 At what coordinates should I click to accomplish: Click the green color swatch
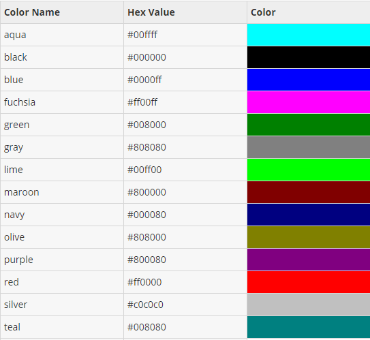(309, 125)
